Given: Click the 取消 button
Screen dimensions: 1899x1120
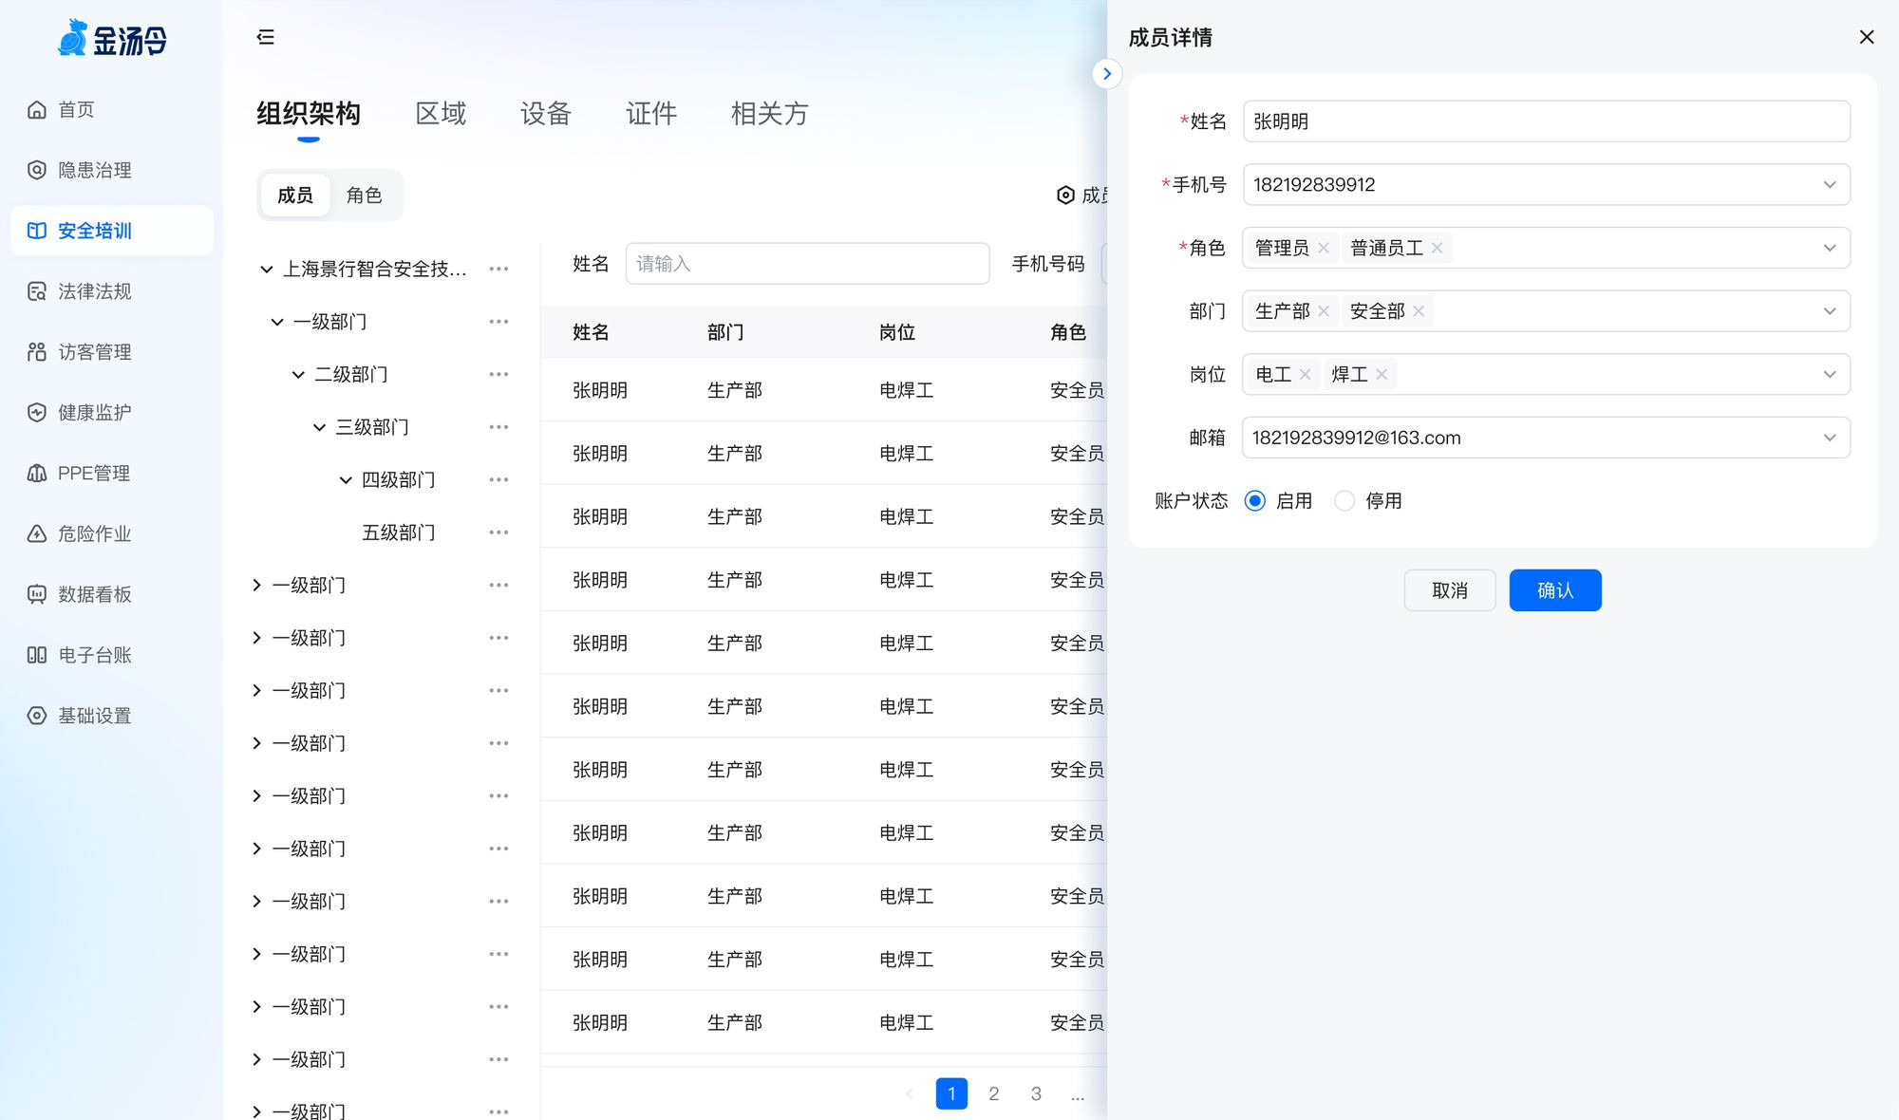Looking at the screenshot, I should [x=1449, y=590].
